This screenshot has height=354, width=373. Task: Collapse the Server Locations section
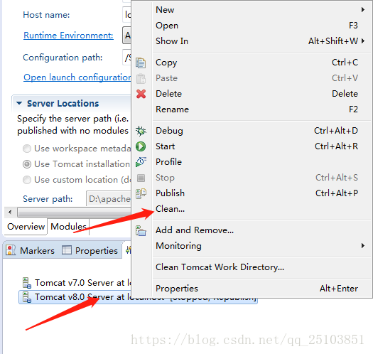point(19,103)
